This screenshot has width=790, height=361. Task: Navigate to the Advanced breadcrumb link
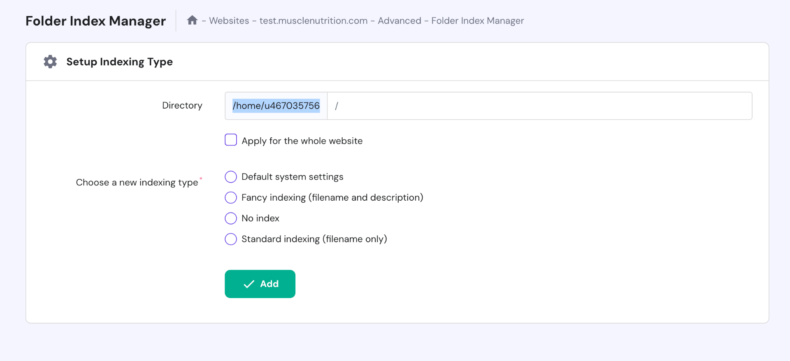pos(399,21)
